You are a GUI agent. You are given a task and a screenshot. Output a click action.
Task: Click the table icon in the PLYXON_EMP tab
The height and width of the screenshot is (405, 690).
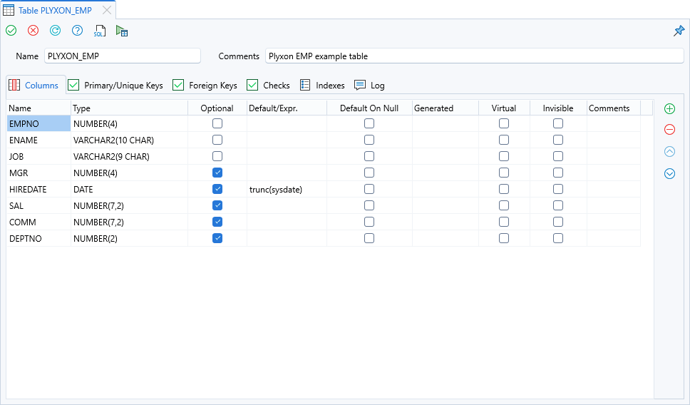pos(9,10)
